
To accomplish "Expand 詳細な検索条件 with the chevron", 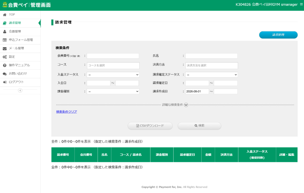I will point(186,105).
